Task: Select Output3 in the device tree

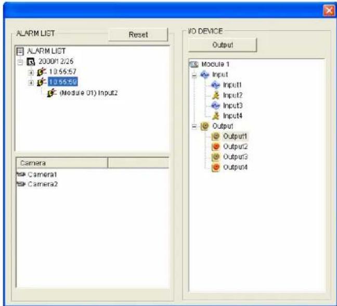Action: [x=236, y=157]
